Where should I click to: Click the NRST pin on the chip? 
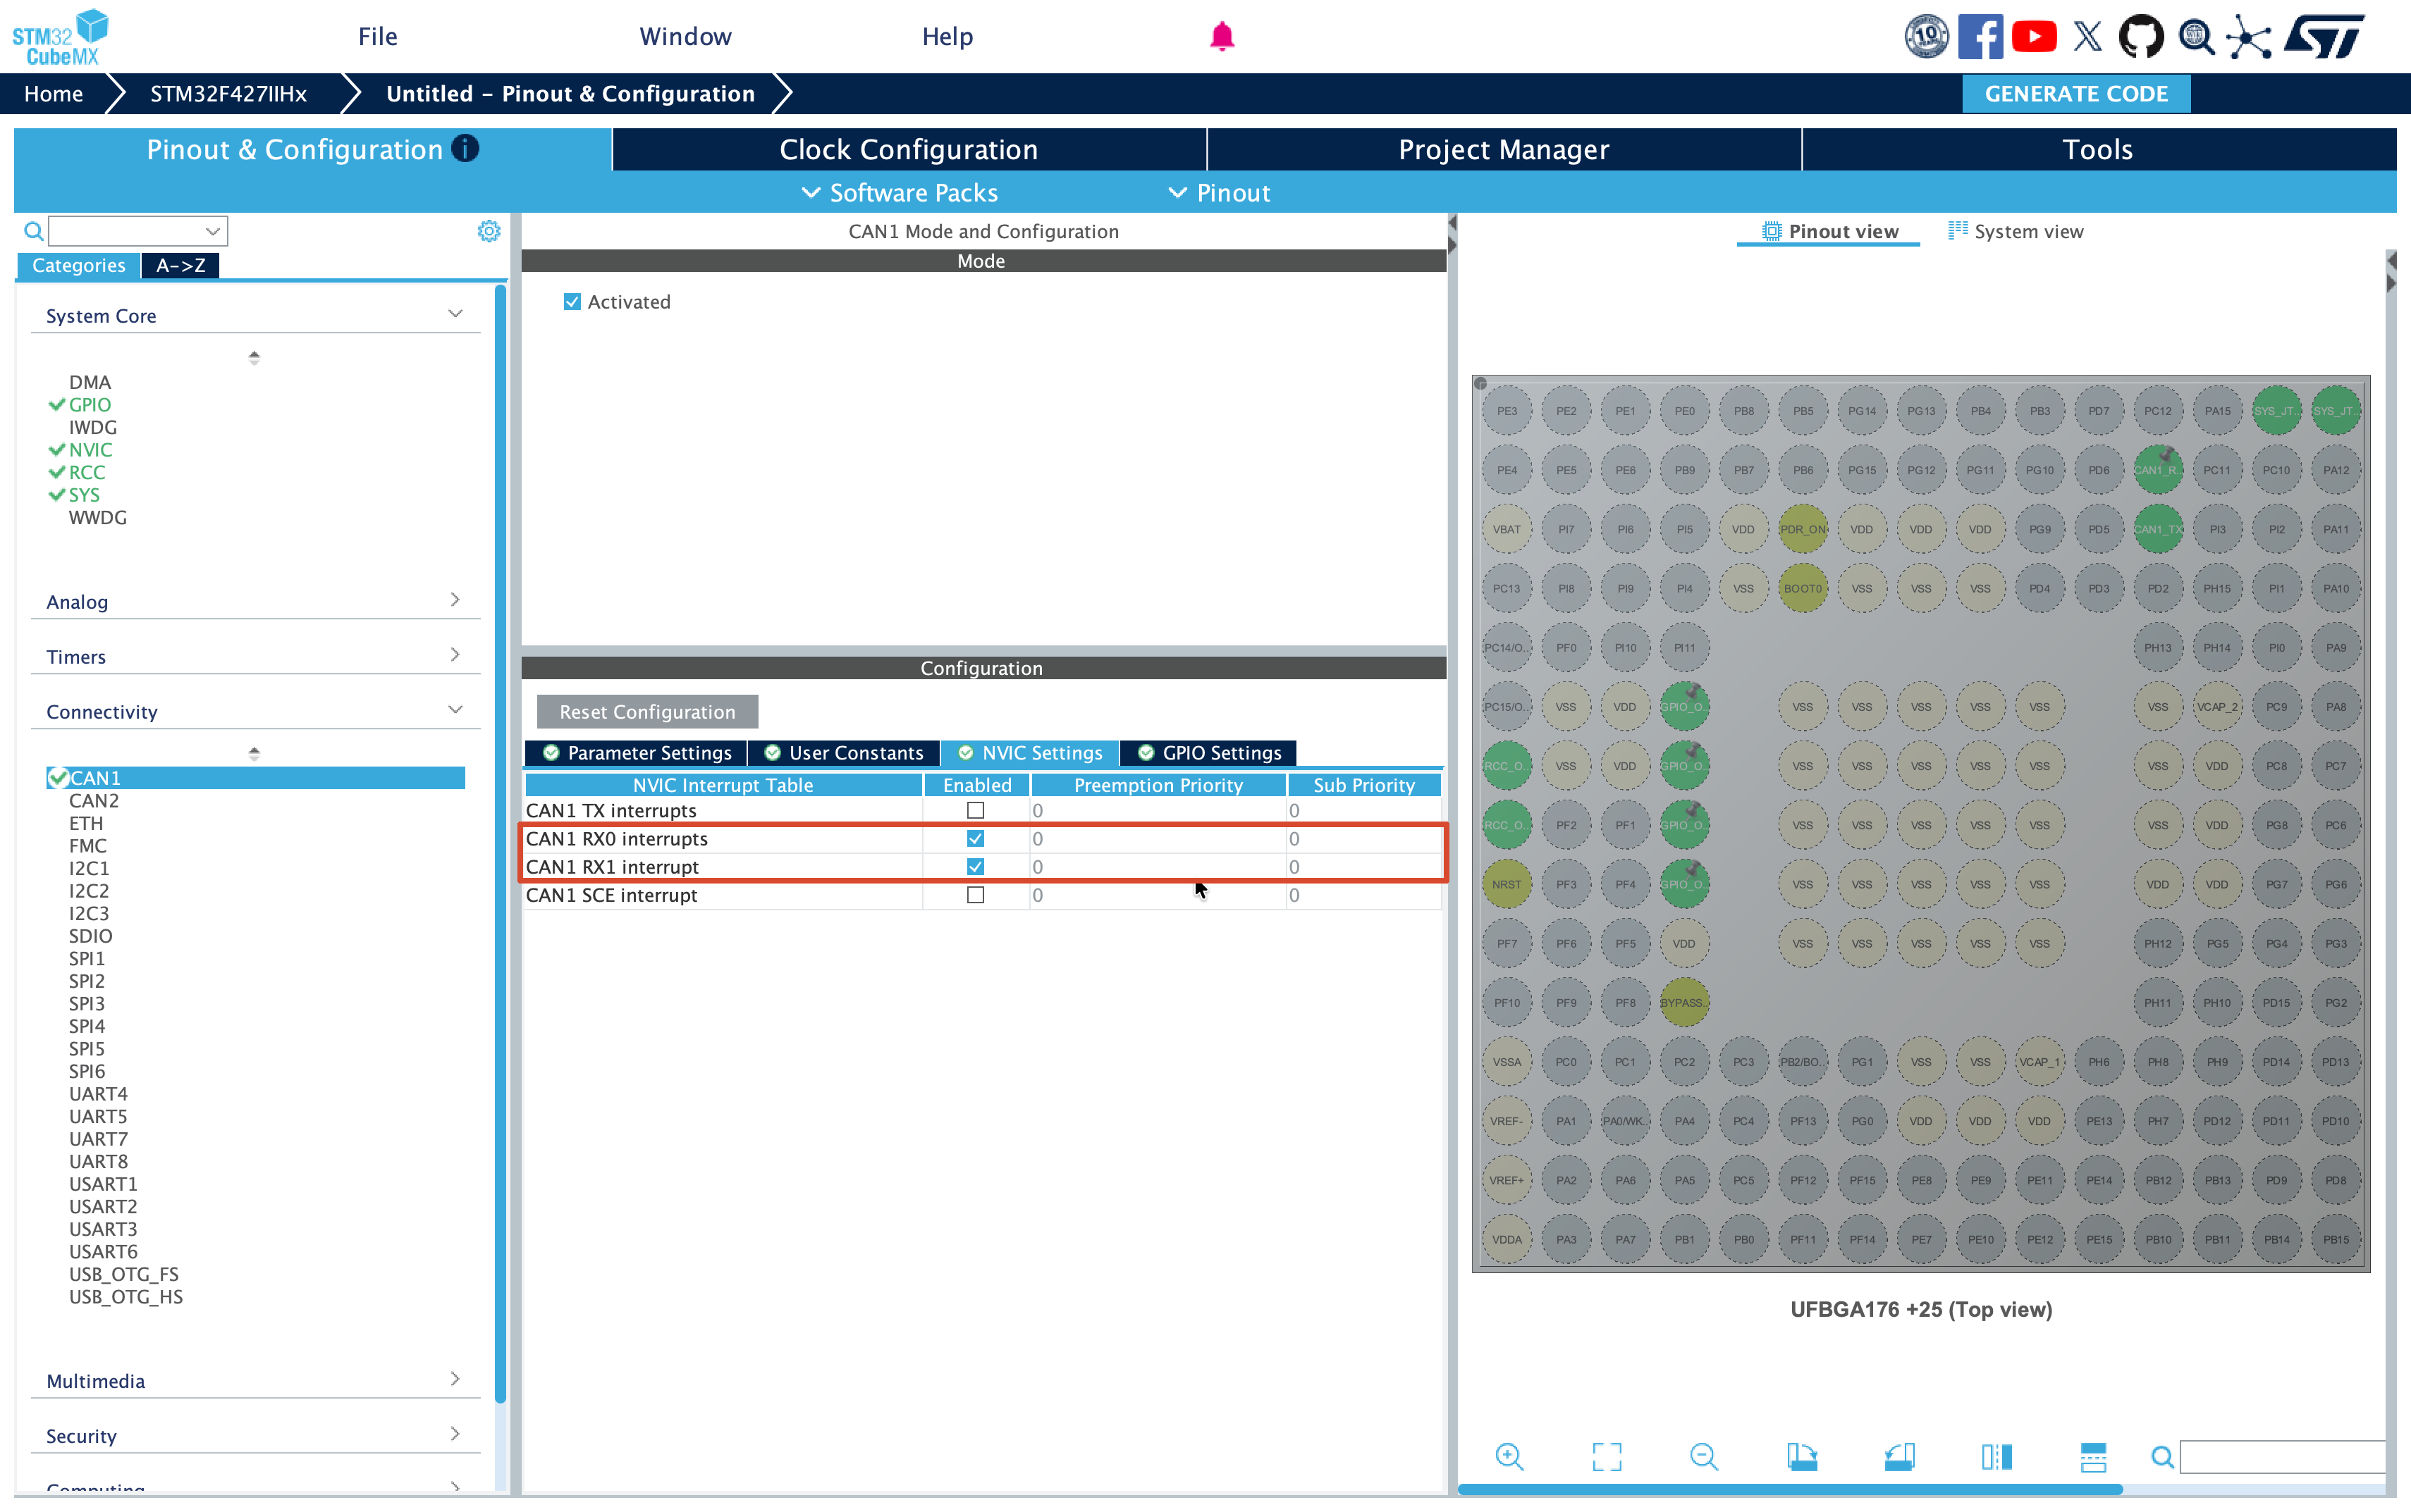[x=1507, y=884]
